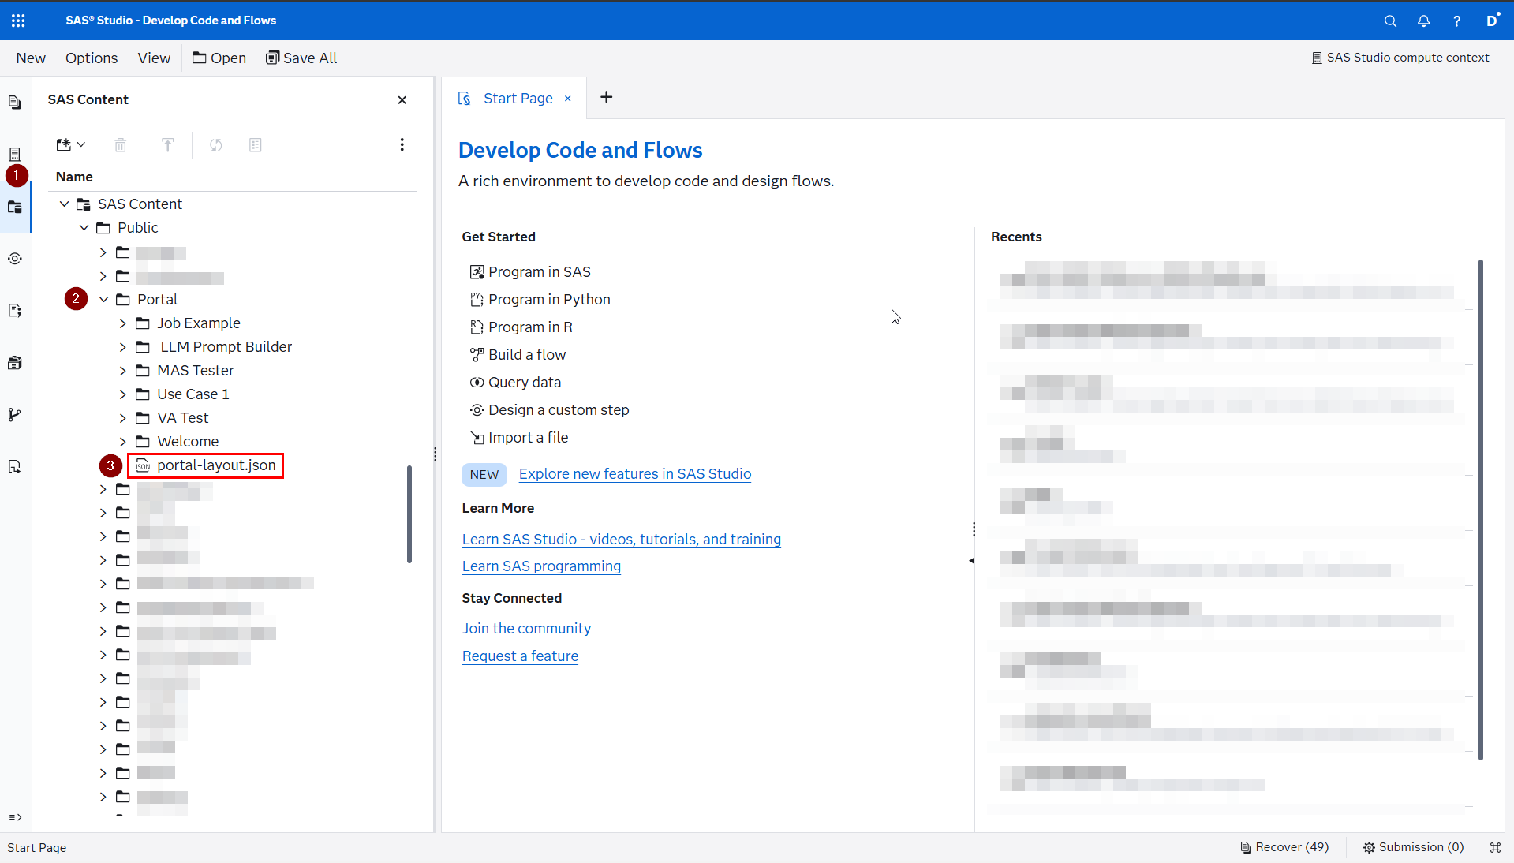The width and height of the screenshot is (1514, 863).
Task: Open the New menu
Action: 31,58
